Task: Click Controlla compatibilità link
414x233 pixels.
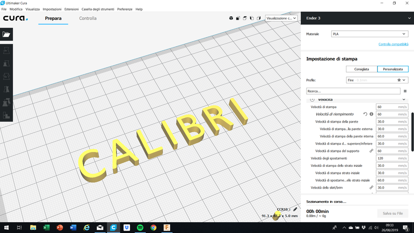Action: [x=393, y=44]
